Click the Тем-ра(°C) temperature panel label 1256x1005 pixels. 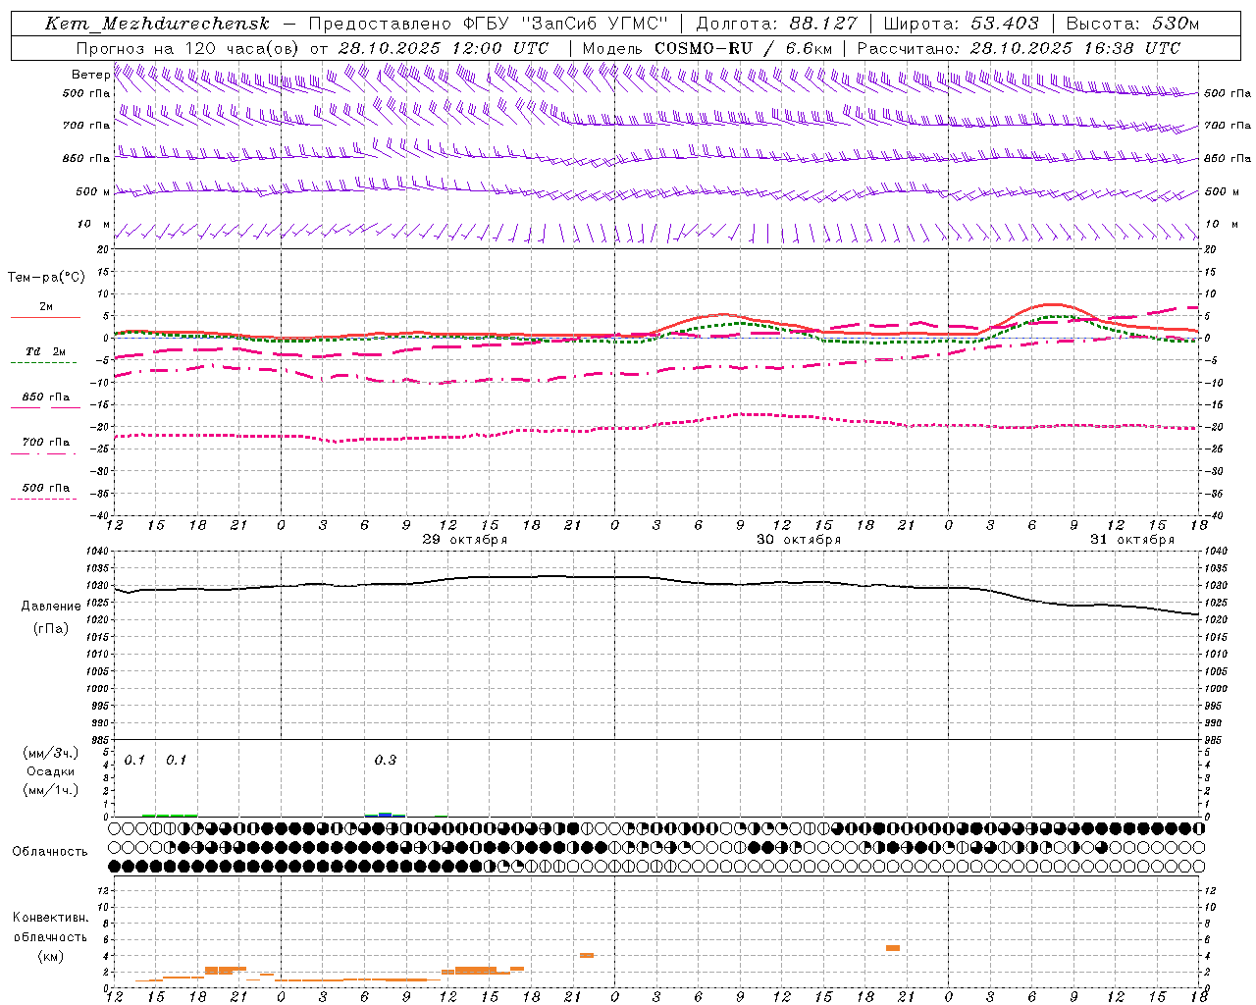46,278
